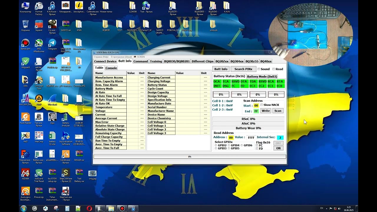Switch to the BQ40xx tab

(x=266, y=61)
